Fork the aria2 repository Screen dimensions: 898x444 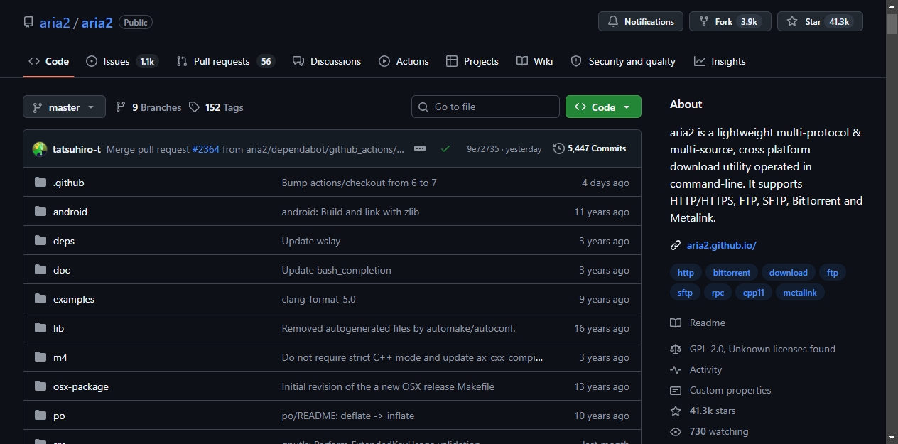[x=730, y=21]
